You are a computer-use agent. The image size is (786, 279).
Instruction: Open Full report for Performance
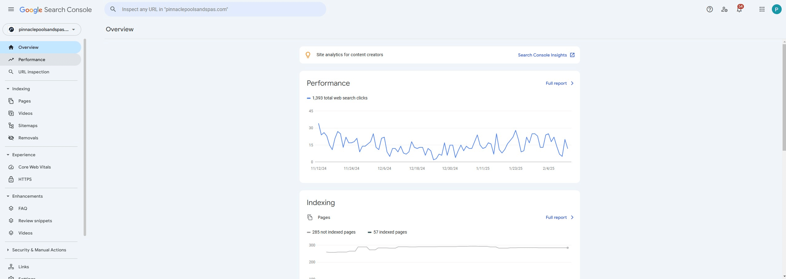(559, 83)
